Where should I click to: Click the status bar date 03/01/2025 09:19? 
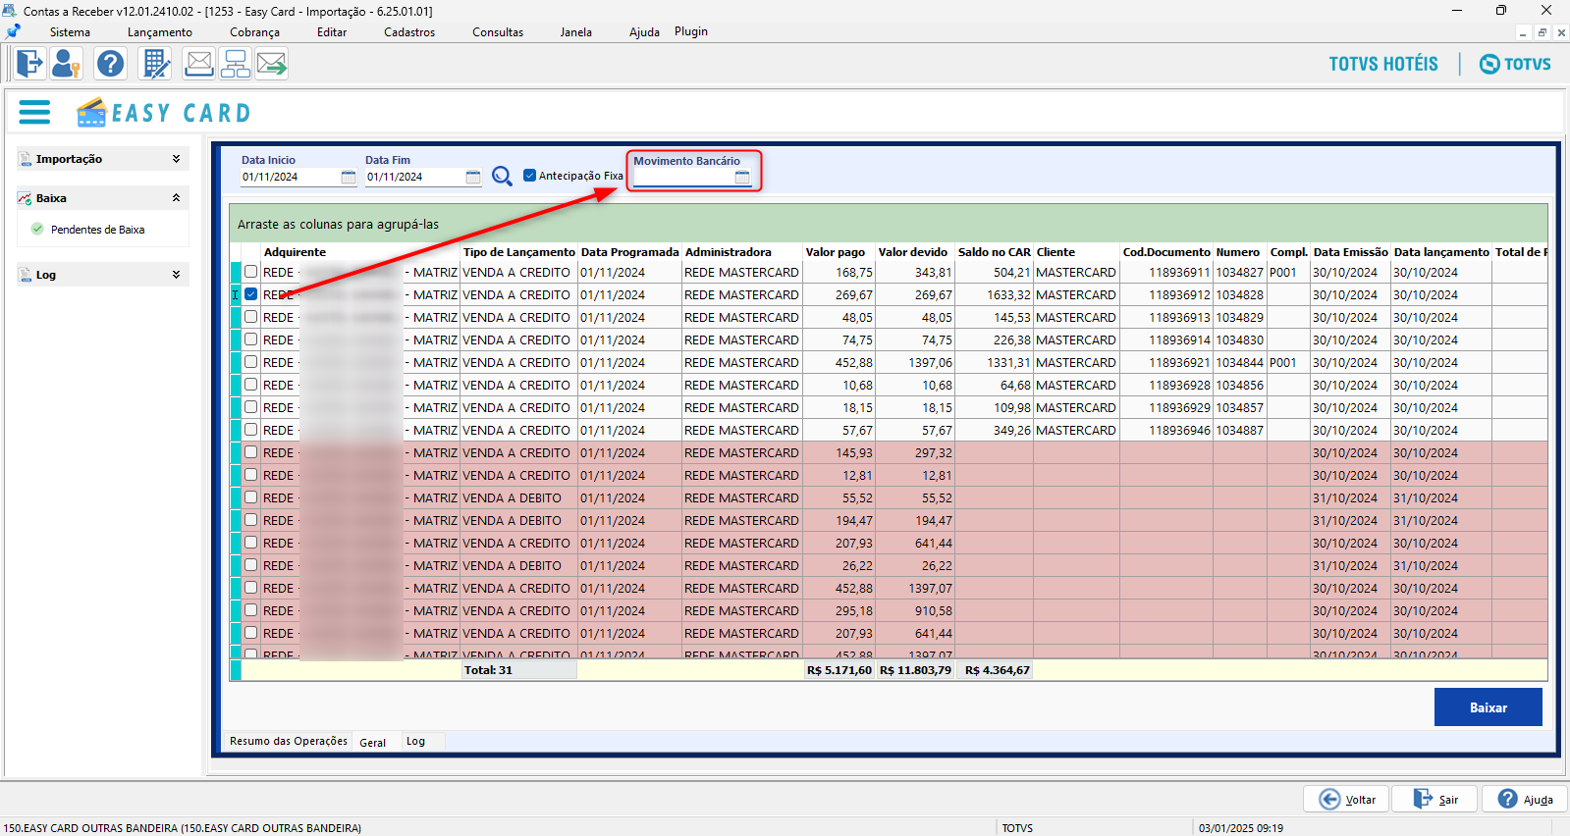tap(1241, 828)
